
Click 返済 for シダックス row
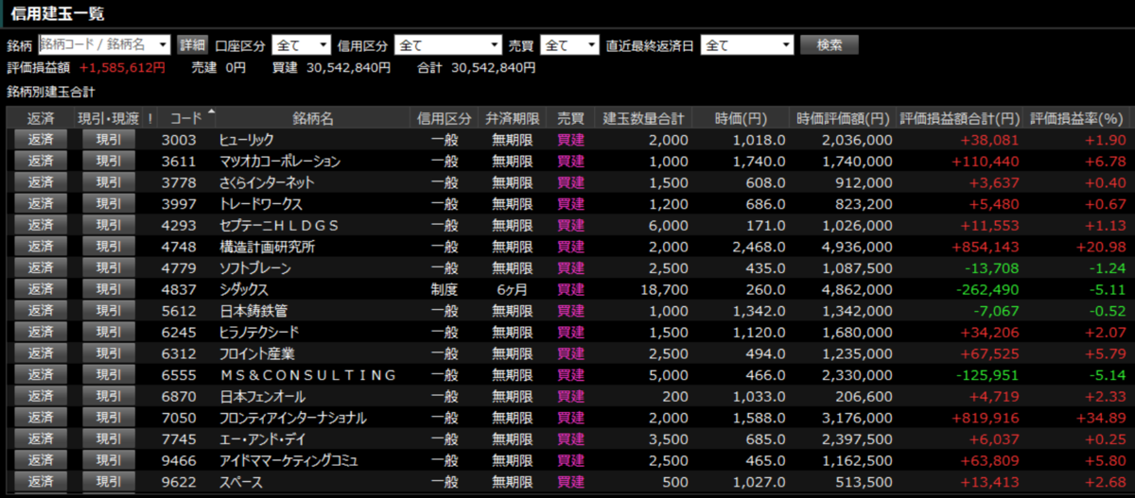(41, 289)
